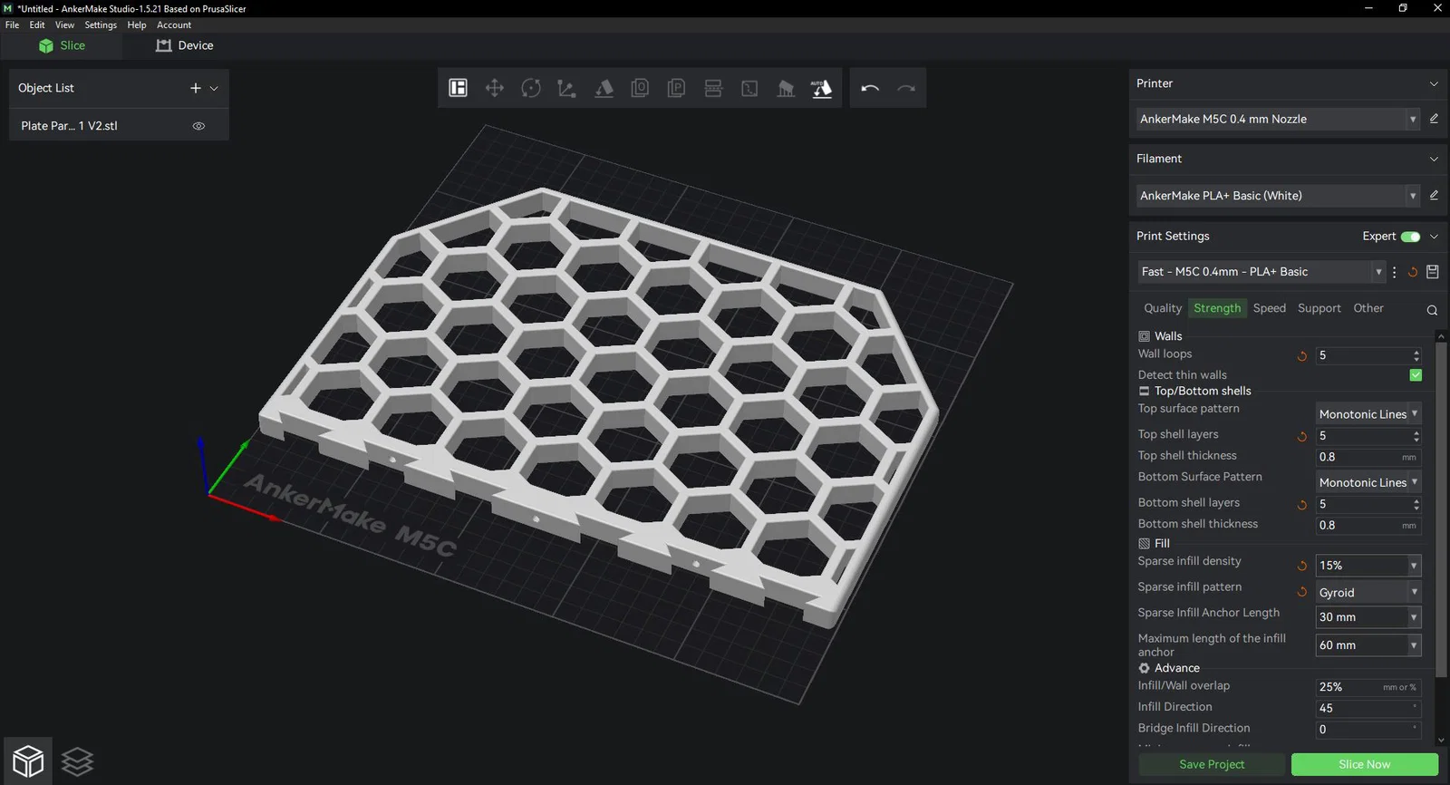Switch to the 3D model view
The height and width of the screenshot is (785, 1450).
click(28, 761)
